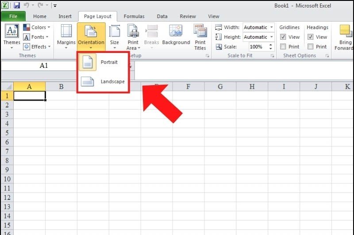
Task: Select column H header
Action: pos(252,86)
